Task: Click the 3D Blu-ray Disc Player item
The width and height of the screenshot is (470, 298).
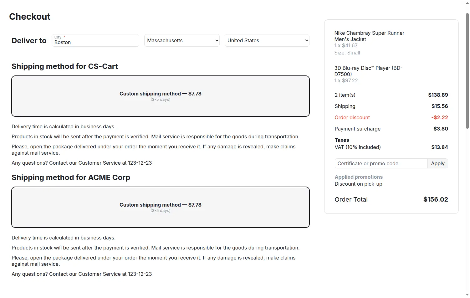Action: pyautogui.click(x=368, y=71)
